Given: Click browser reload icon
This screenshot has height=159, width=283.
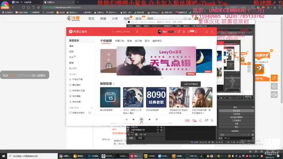Looking at the screenshot, I should point(23,7).
